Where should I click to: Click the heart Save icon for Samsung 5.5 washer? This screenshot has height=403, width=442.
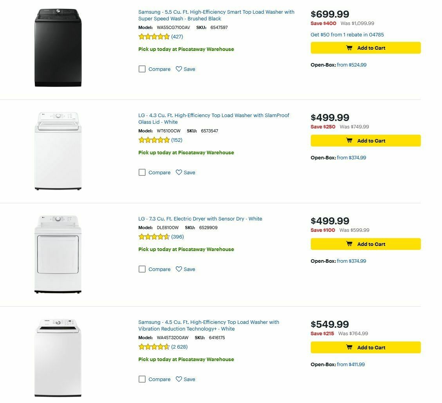pyautogui.click(x=179, y=69)
